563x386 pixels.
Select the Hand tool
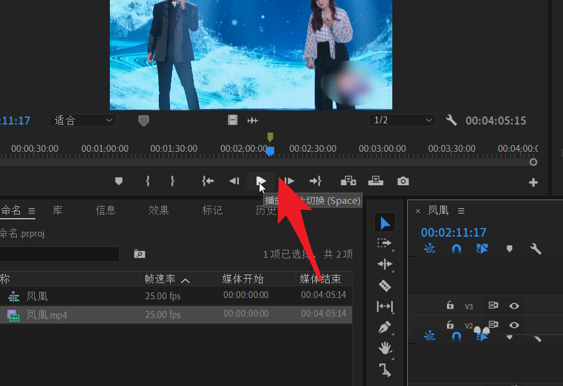click(385, 348)
